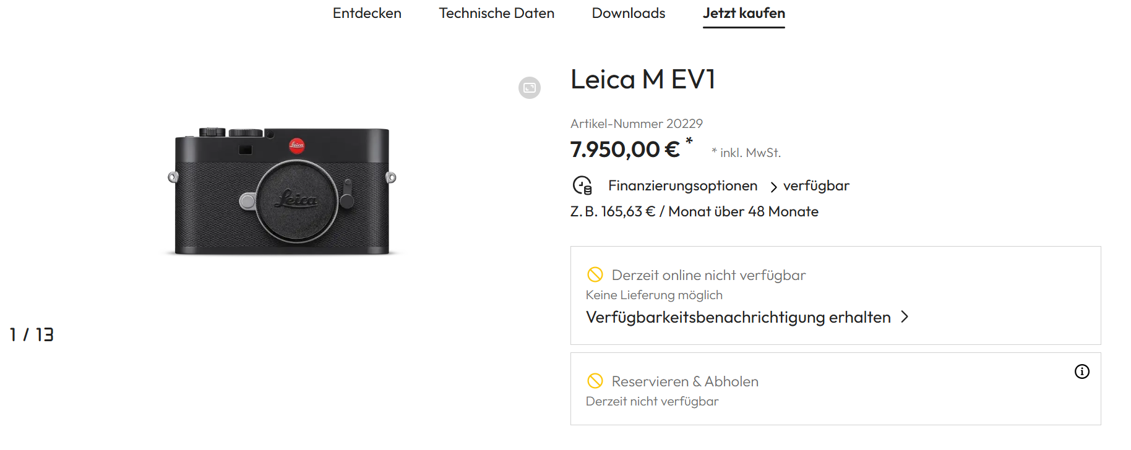Click chevron after Verfügbarkeitsbenachrichtigung erhalten
This screenshot has width=1131, height=450.
905,317
